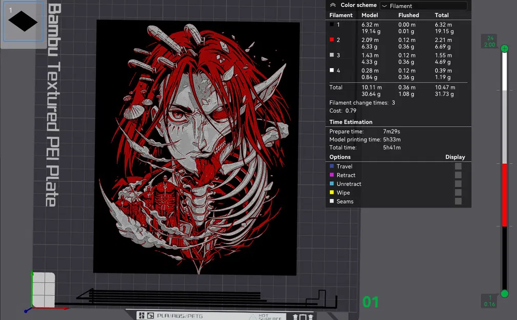Click the Travel legend color icon

pyautogui.click(x=333, y=166)
